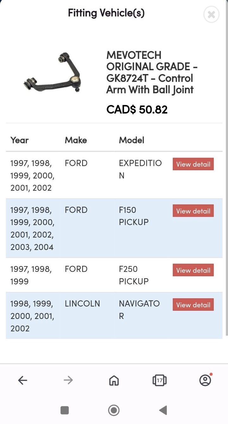Open the control arm product image
Viewport: 228px width, 424px height.
click(52, 72)
